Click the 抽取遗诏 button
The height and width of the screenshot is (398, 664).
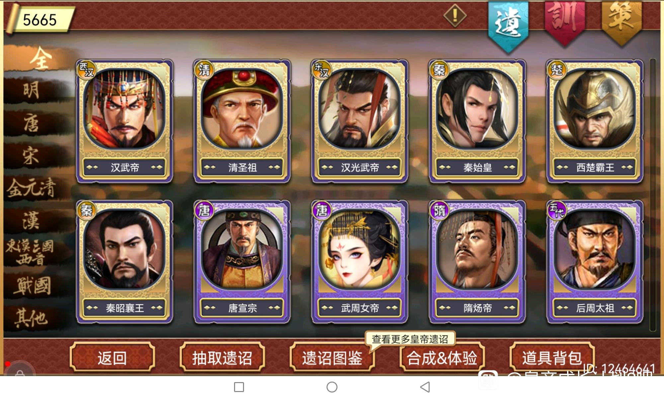[222, 358]
